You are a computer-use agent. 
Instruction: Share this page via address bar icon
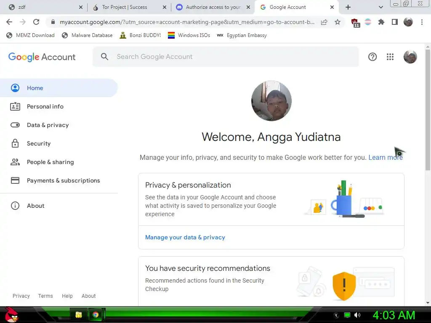pyautogui.click(x=324, y=22)
